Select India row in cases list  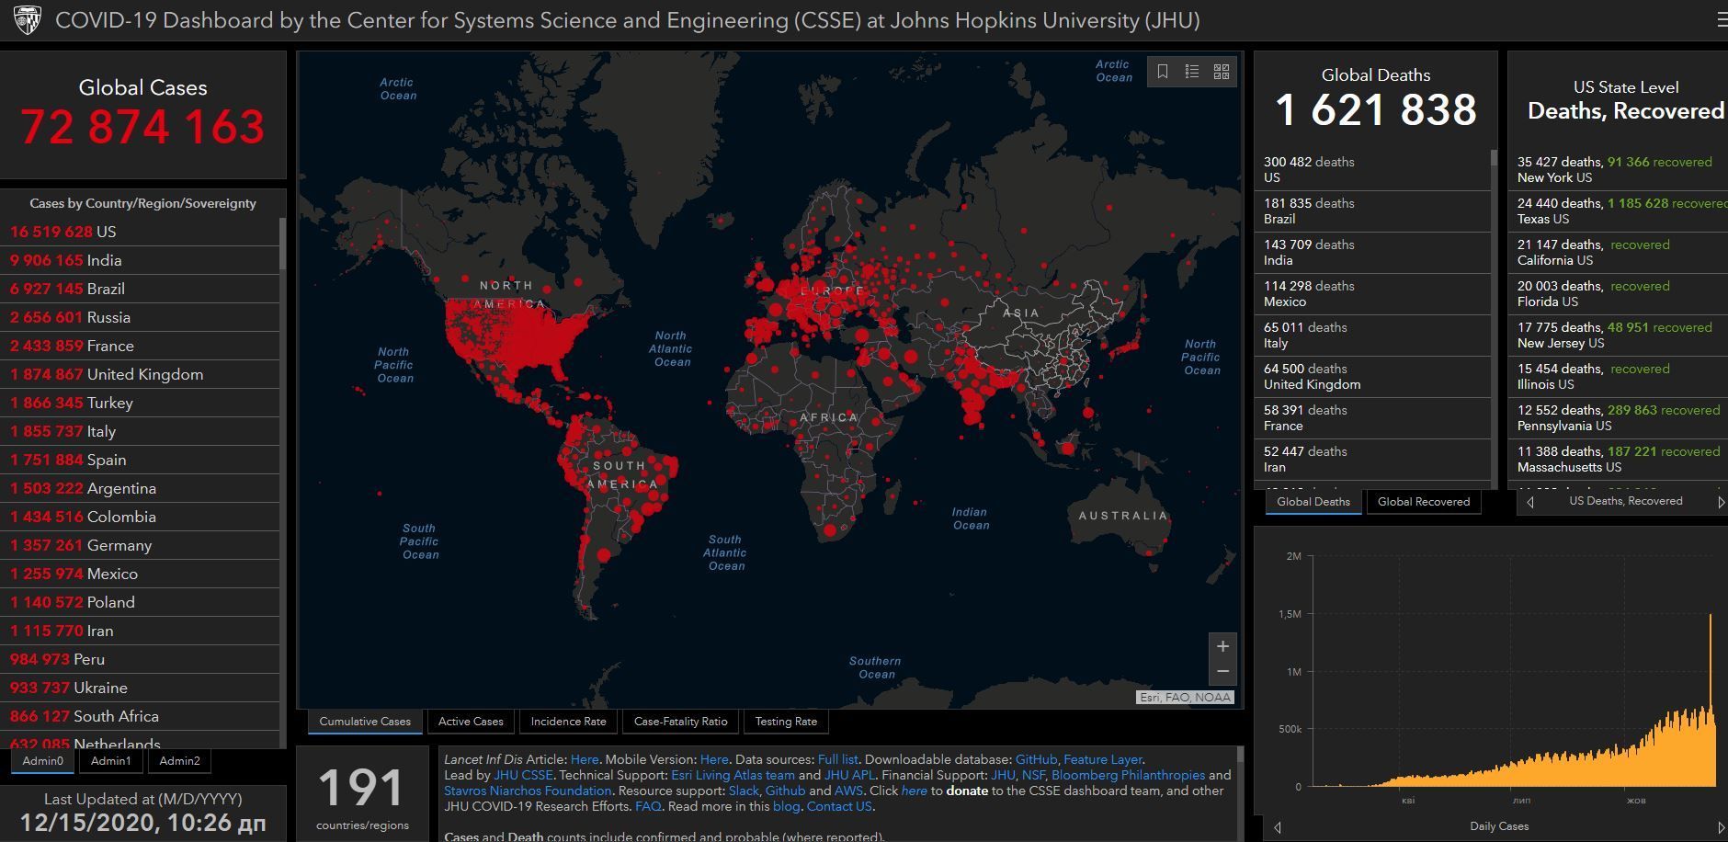coord(140,260)
